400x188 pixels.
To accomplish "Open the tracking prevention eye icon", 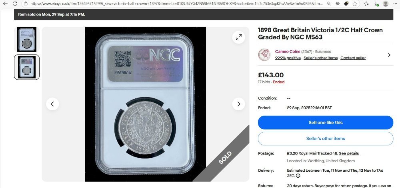I will coord(338,4).
